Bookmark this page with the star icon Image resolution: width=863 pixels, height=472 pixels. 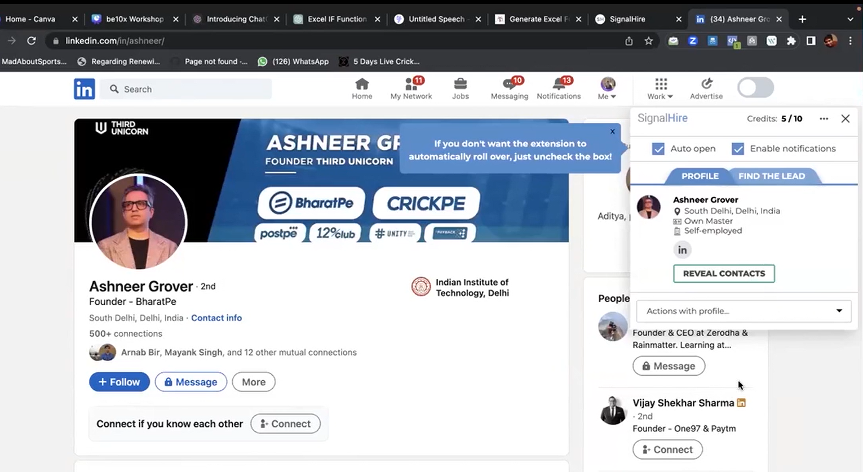tap(649, 41)
